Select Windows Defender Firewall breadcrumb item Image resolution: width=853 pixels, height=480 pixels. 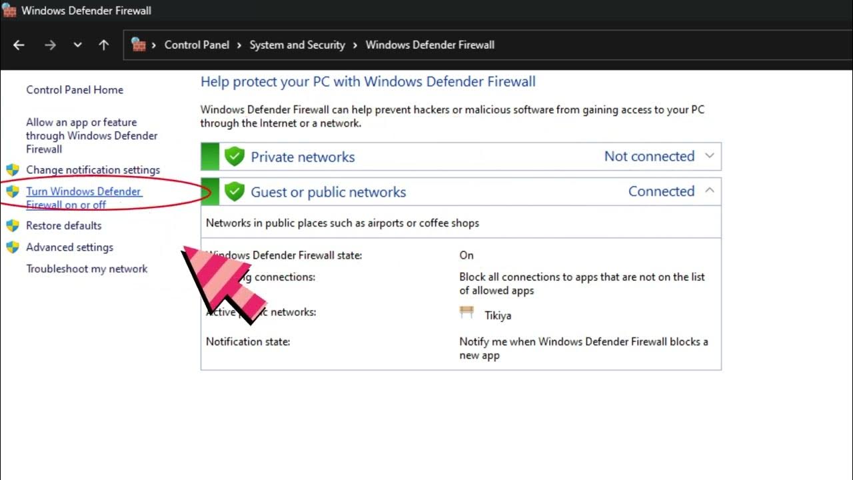430,45
